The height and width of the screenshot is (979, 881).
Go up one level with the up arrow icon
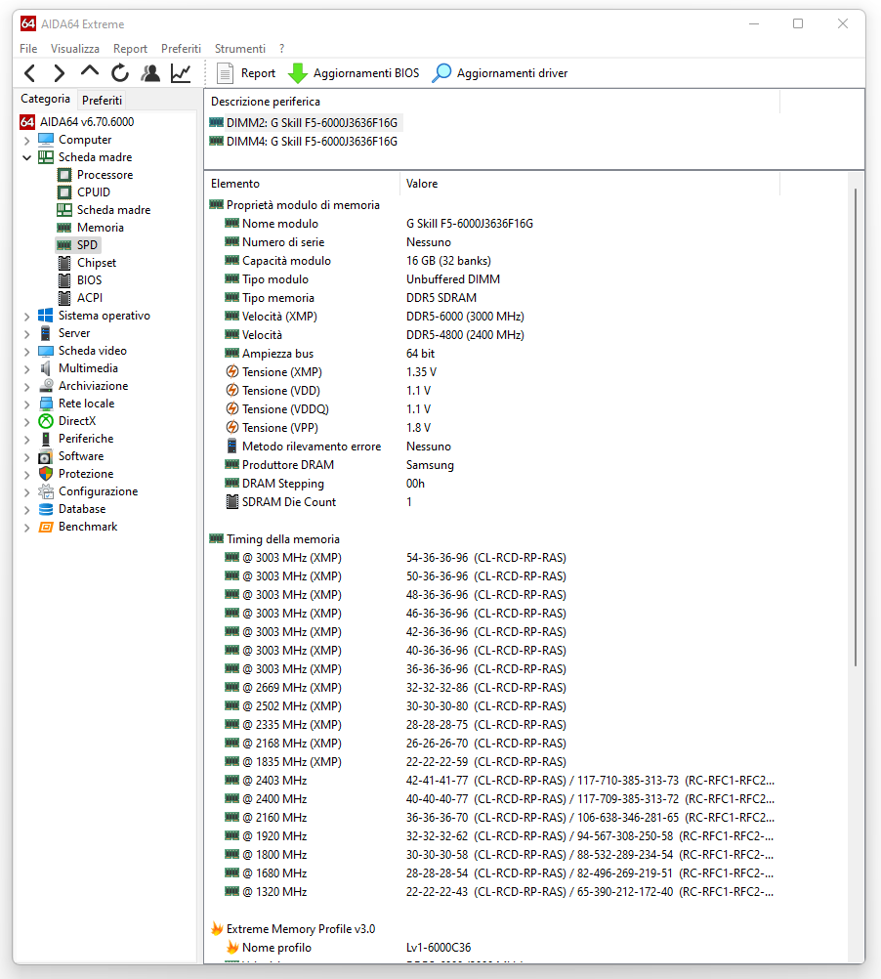[x=89, y=71]
